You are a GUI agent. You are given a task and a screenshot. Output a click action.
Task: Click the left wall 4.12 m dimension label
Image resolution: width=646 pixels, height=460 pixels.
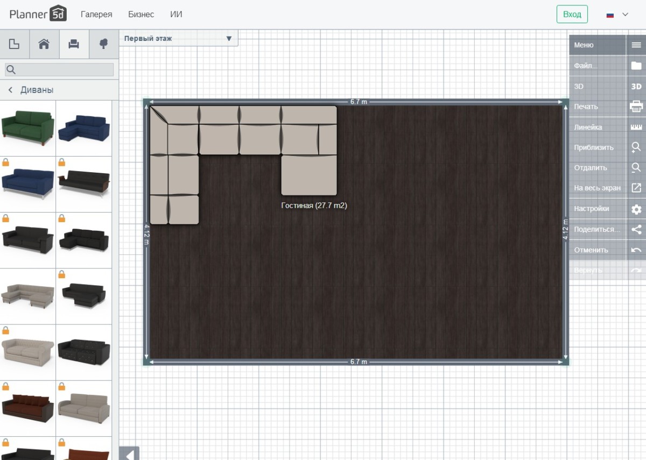146,235
